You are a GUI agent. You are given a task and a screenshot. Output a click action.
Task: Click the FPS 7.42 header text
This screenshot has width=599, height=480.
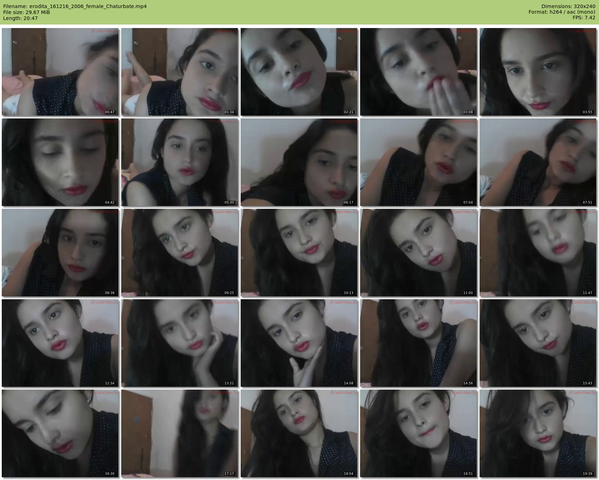point(584,18)
